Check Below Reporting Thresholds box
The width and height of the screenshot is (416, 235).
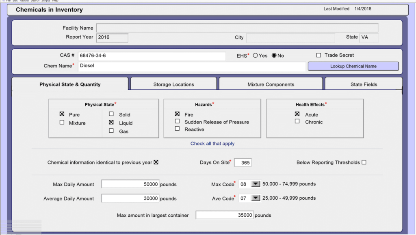(x=364, y=162)
